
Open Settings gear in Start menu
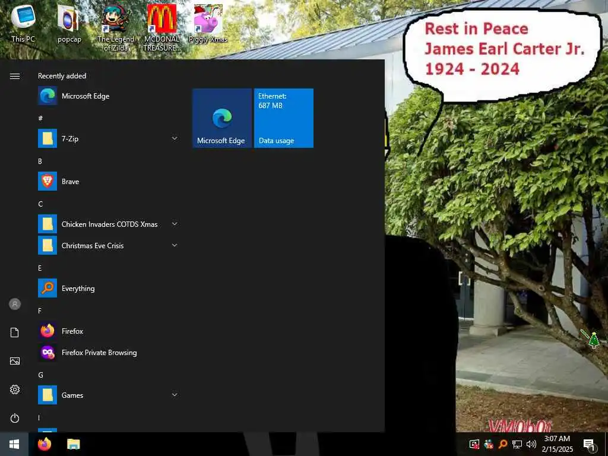pos(15,389)
